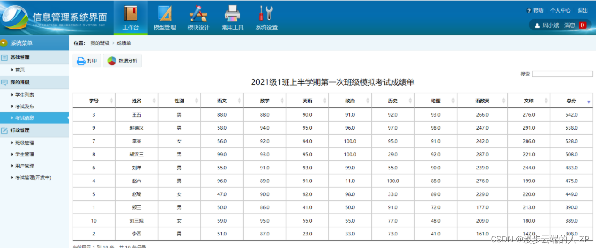The image size is (596, 248).
Task: Open 帮助 help link
Action: [538, 11]
